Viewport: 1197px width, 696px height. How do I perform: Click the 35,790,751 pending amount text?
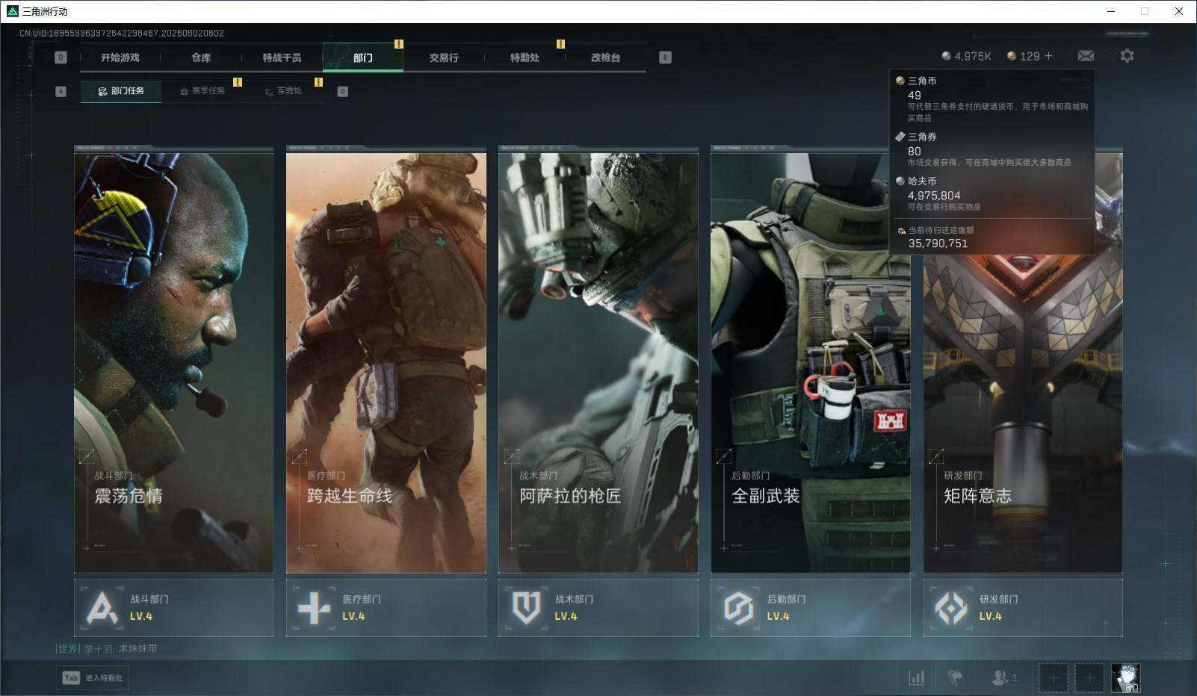point(938,243)
